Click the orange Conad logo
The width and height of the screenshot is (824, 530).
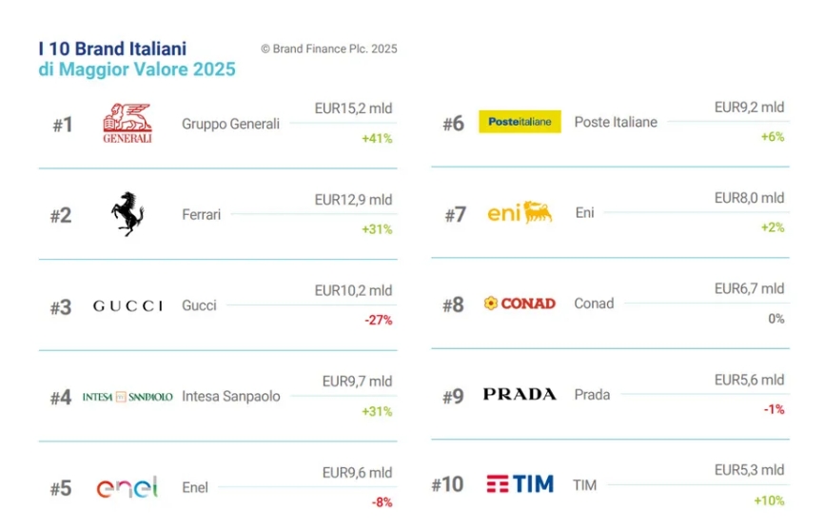(520, 304)
